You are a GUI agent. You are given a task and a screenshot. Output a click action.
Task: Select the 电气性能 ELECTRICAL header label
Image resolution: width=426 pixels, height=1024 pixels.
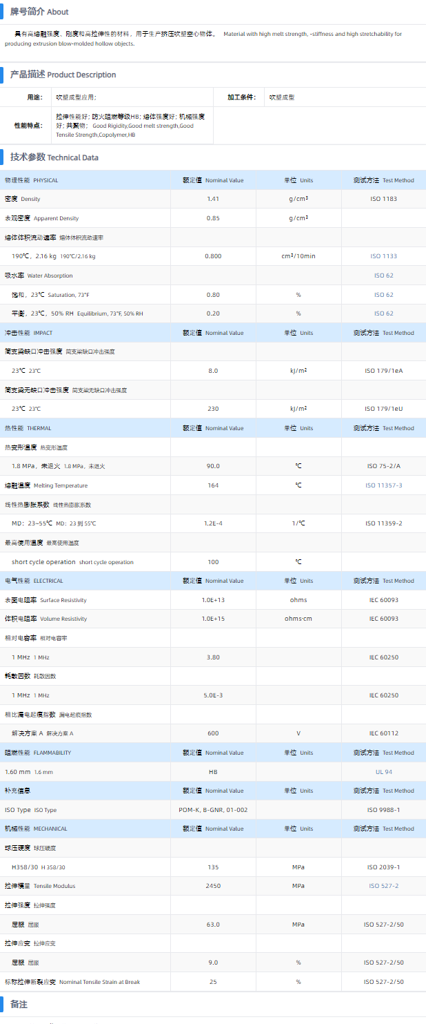(x=34, y=581)
